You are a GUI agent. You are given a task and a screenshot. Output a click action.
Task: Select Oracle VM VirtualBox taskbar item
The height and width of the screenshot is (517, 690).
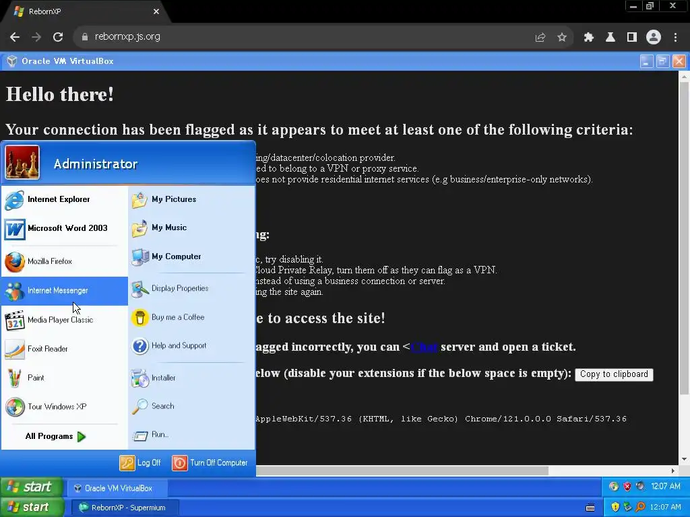117,488
